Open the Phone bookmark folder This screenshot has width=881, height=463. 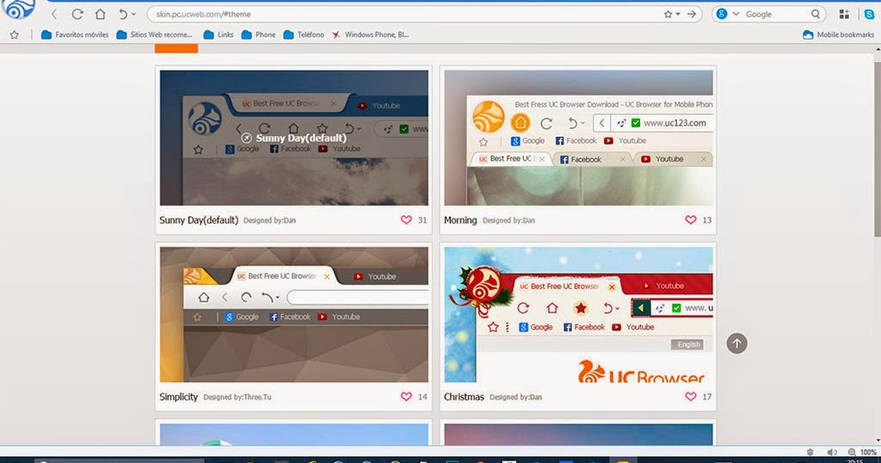click(258, 34)
